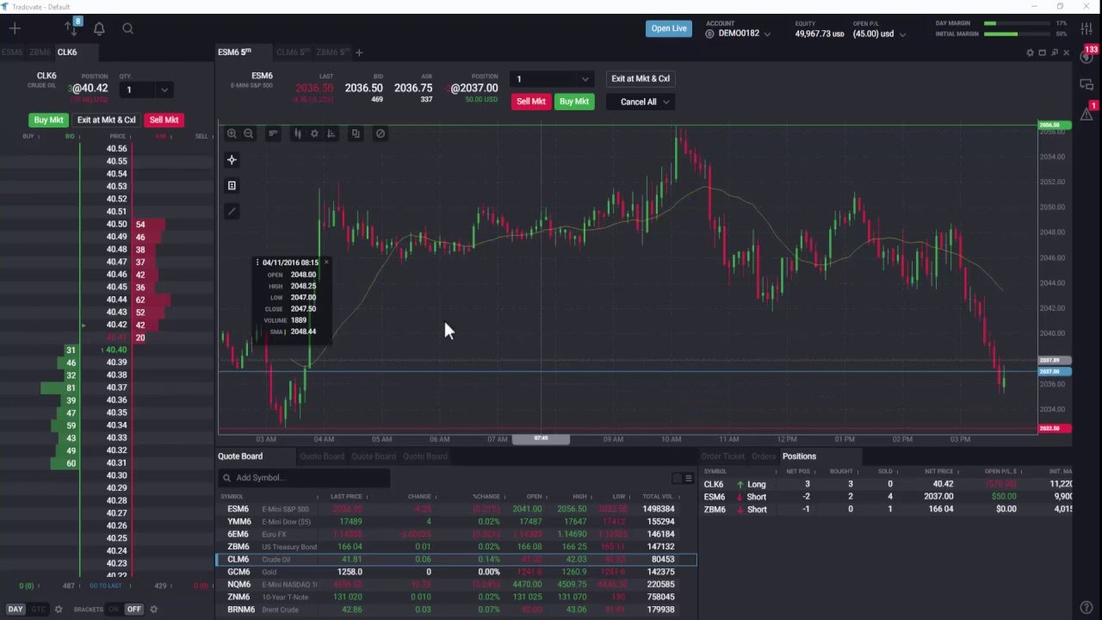
Task: Click the clear drawings circle-slash icon
Action: pos(381,133)
